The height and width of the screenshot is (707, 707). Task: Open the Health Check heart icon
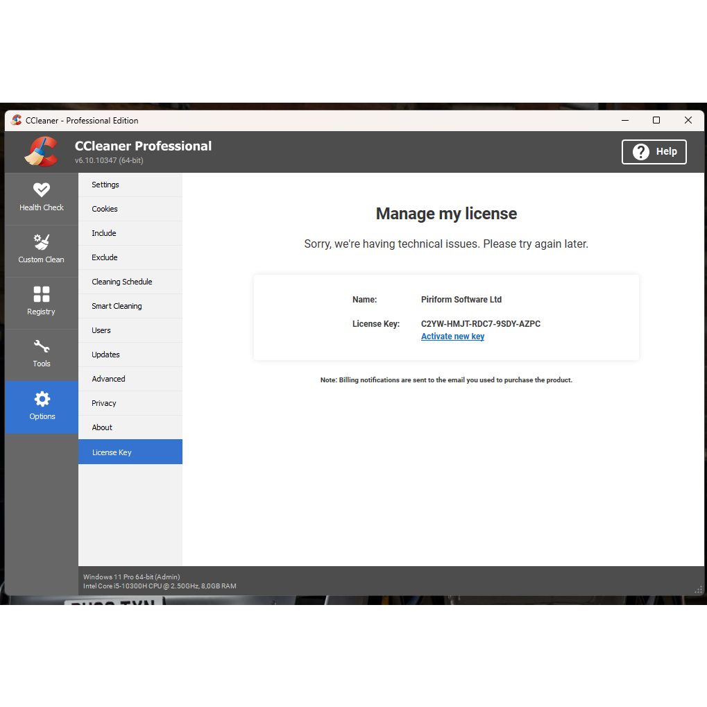(42, 189)
